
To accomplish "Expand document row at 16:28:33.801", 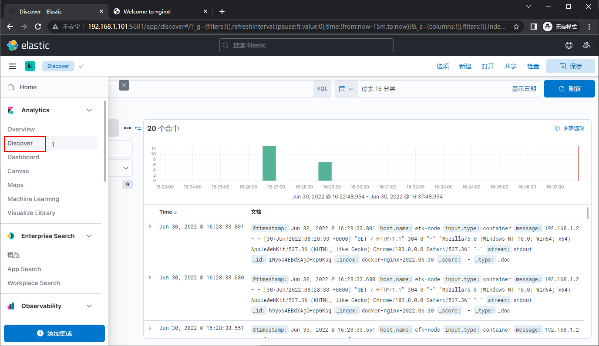I will 150,227.
